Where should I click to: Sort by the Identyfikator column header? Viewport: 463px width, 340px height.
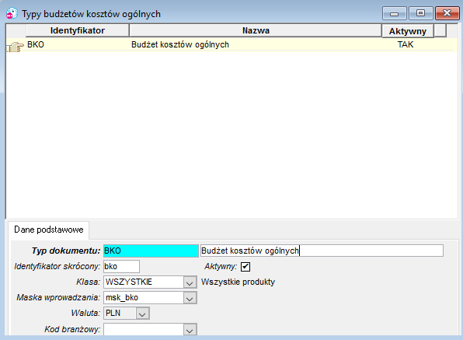tap(78, 30)
